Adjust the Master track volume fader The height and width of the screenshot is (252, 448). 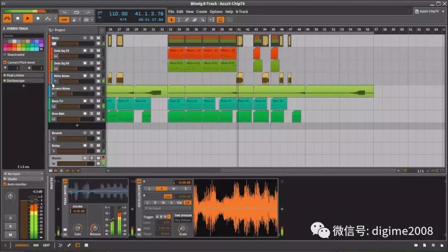pyautogui.click(x=76, y=164)
